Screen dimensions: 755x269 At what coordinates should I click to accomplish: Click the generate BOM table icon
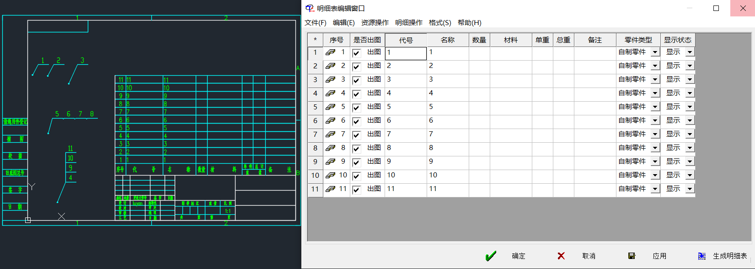pos(701,256)
